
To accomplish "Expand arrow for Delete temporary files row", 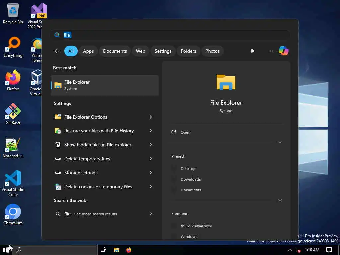I will click(151, 159).
